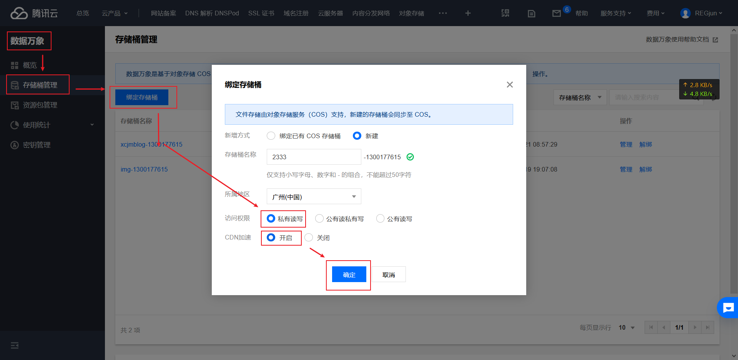738x360 pixels.
Task: Expand the 使用统计 sidebar submenu arrow
Action: coord(92,125)
